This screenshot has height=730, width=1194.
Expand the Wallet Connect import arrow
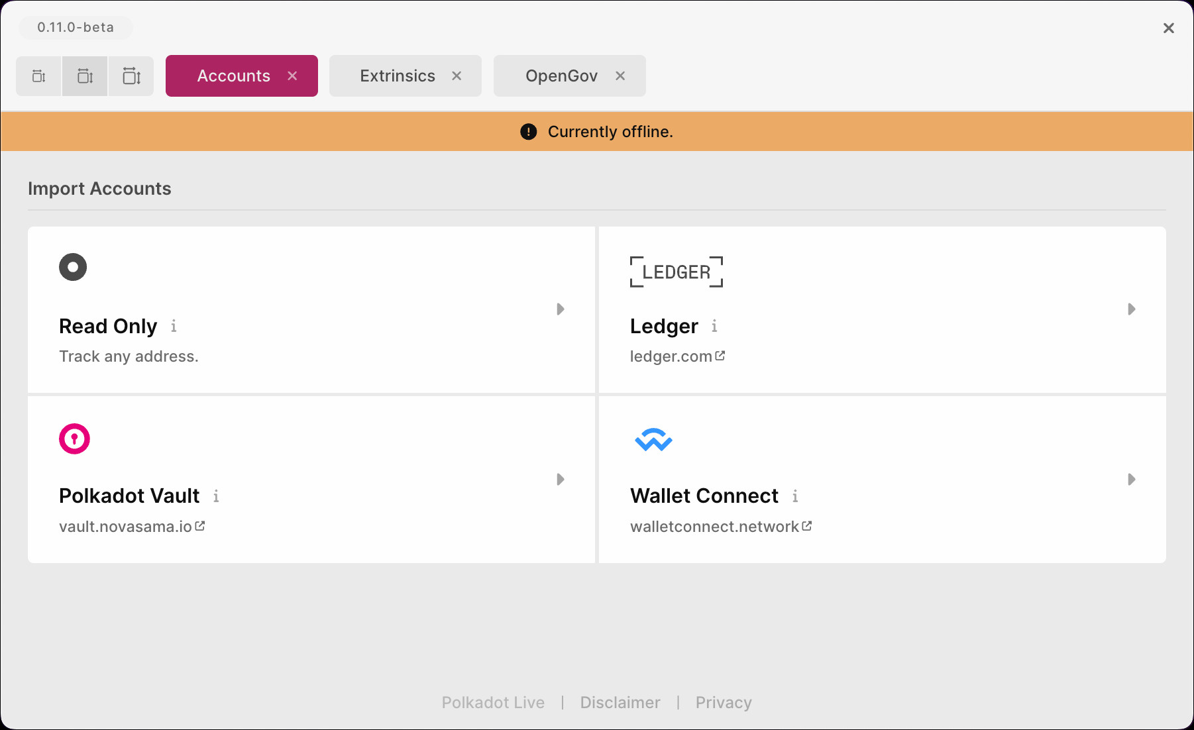(1132, 480)
